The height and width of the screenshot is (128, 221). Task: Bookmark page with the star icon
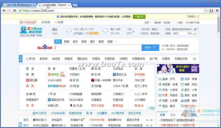click(x=206, y=11)
